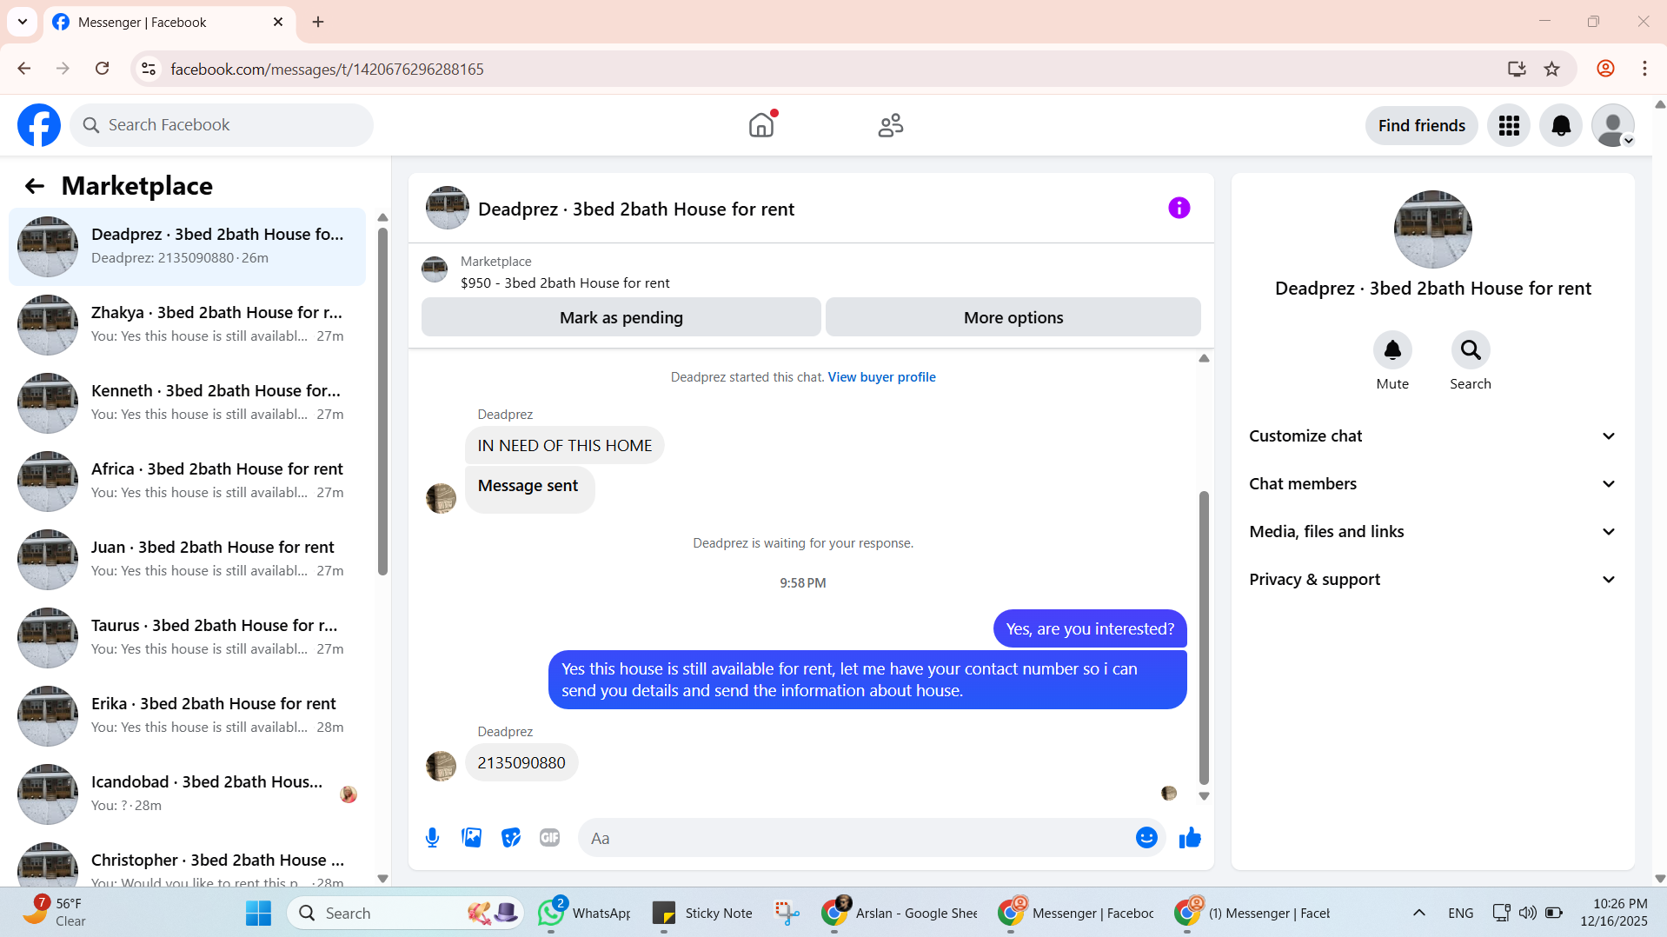Click Mark as pending button
1667x937 pixels.
[x=621, y=317]
